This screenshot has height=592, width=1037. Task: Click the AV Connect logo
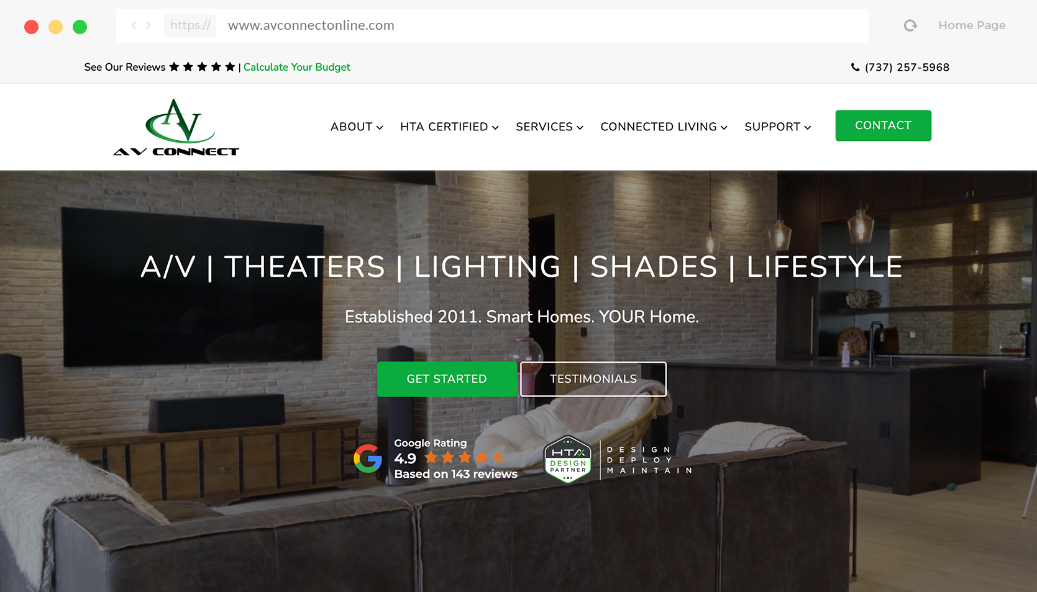click(177, 125)
